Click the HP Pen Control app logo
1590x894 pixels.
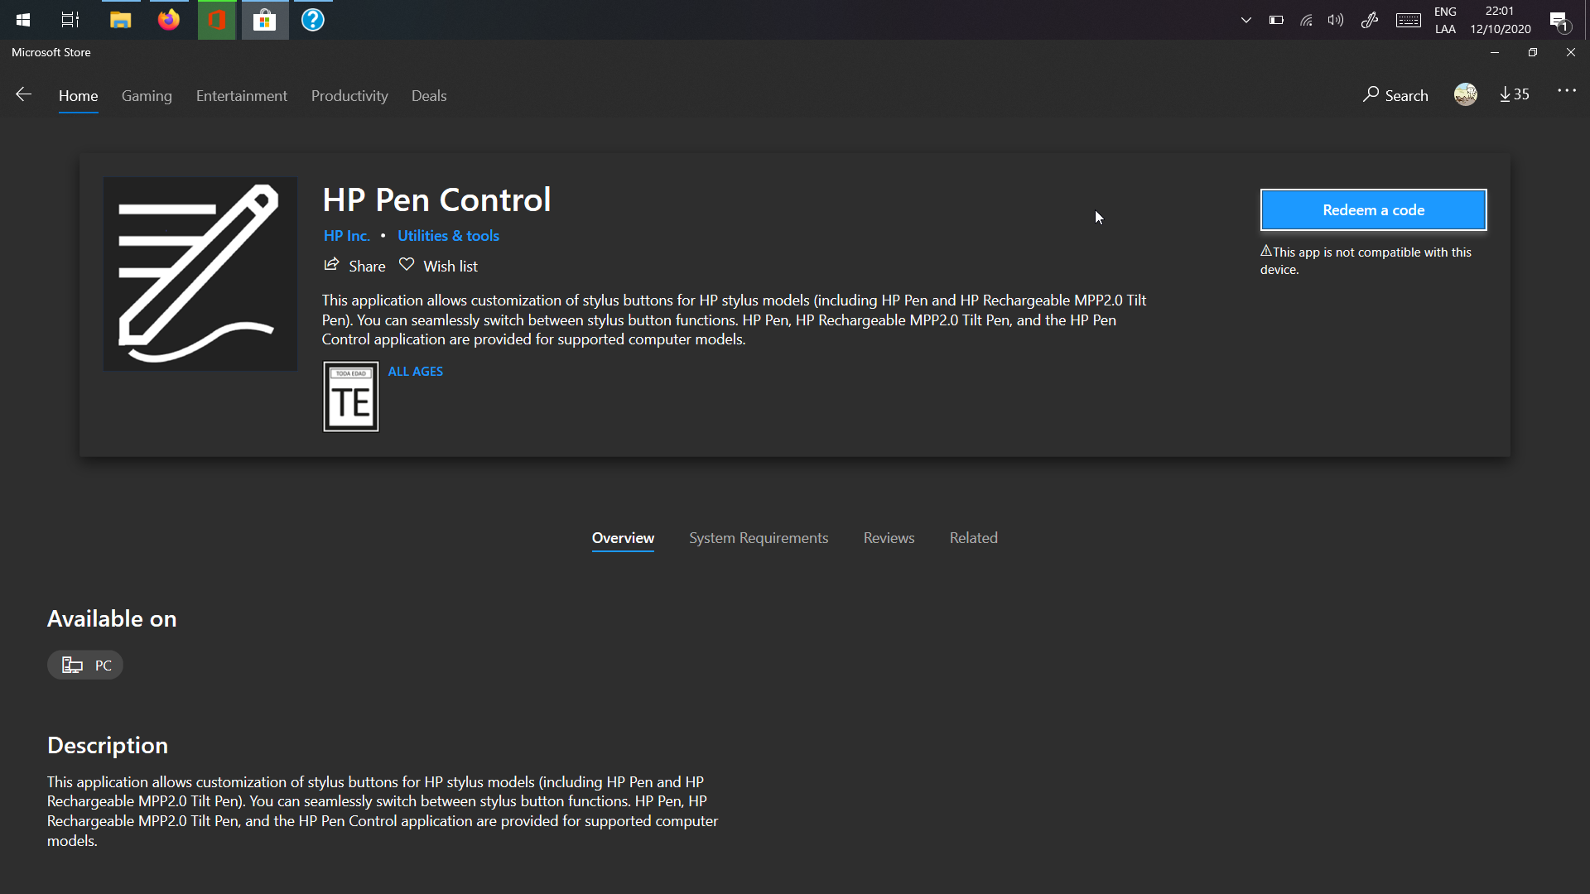[x=200, y=274]
